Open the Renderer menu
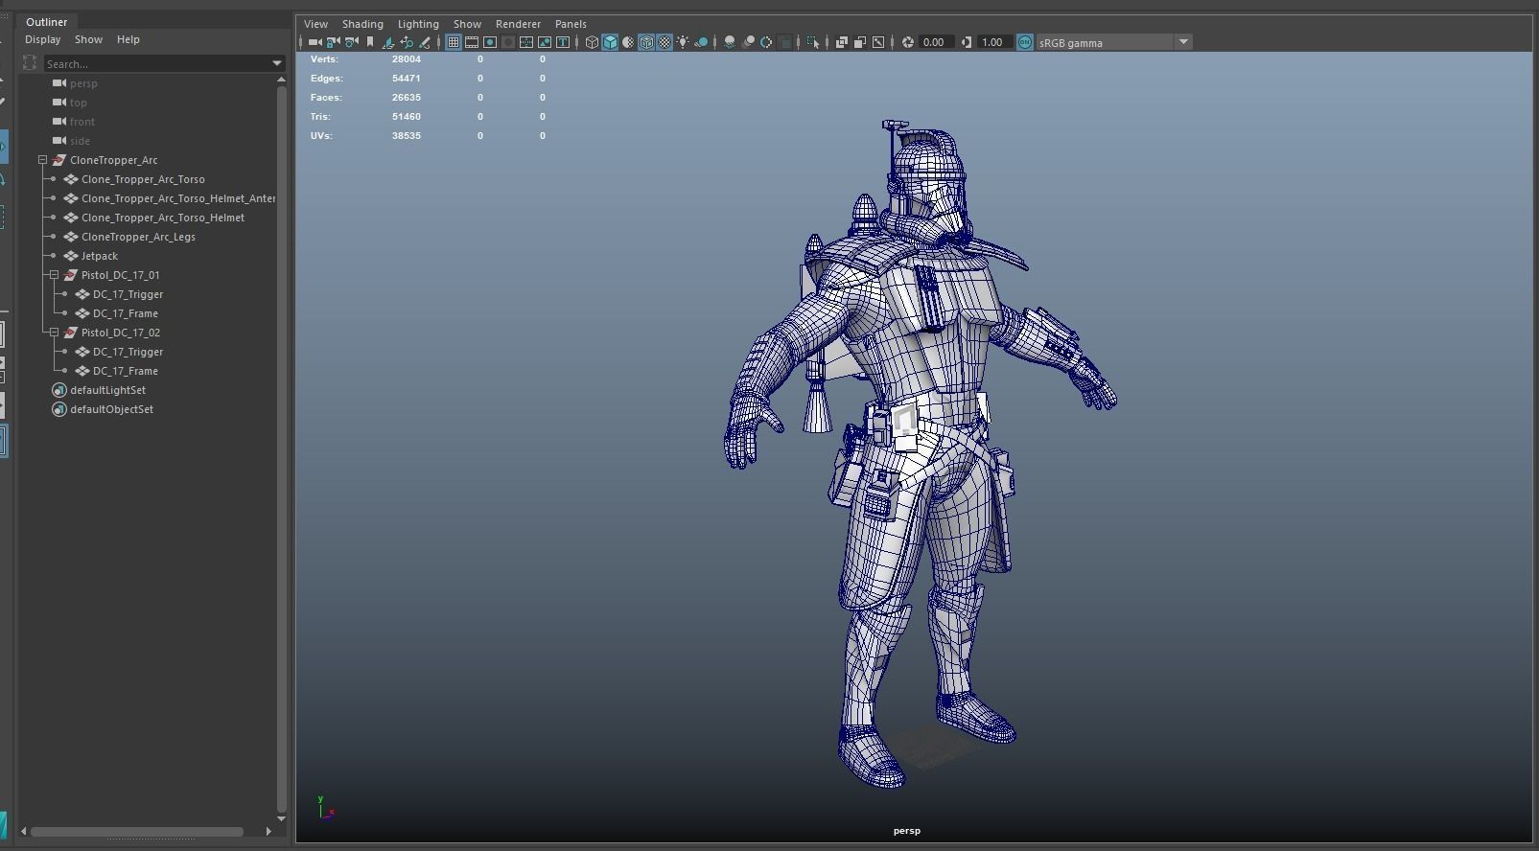Viewport: 1539px width, 851px height. (518, 24)
